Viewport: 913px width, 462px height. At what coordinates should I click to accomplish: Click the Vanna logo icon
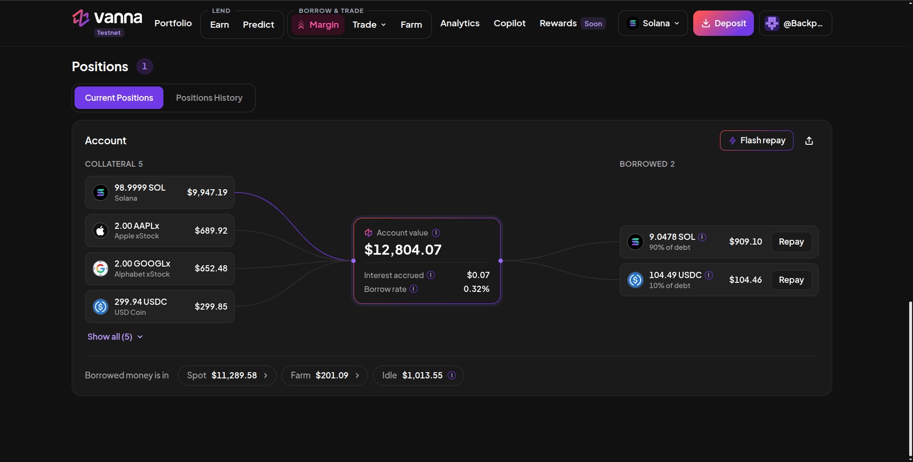(81, 18)
